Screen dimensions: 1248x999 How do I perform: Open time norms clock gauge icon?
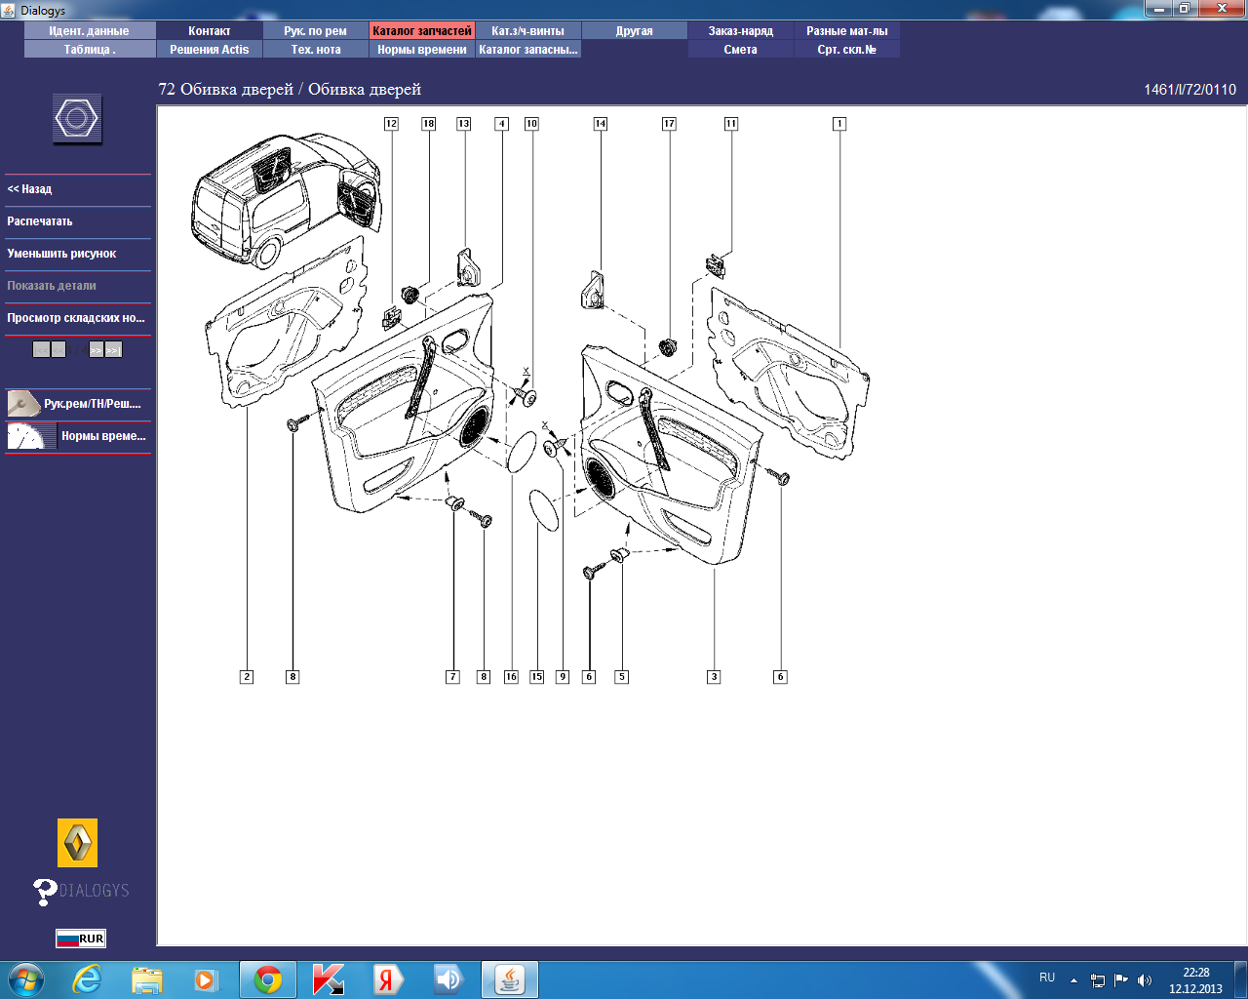tap(31, 435)
